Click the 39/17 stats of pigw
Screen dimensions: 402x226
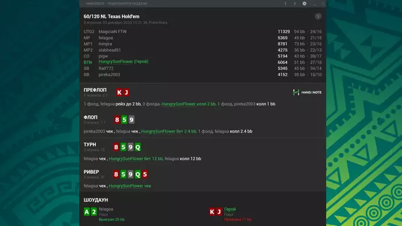coord(316,56)
